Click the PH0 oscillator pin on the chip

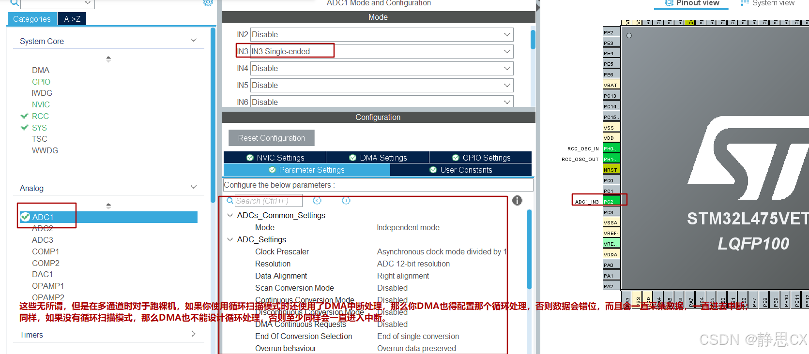pos(611,148)
